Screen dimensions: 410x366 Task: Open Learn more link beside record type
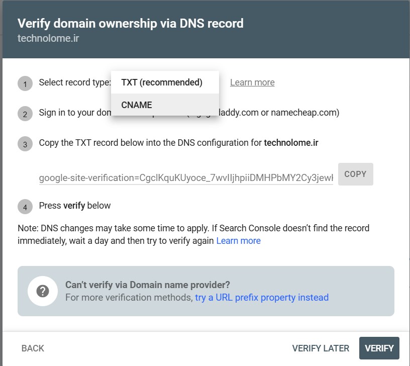click(252, 82)
